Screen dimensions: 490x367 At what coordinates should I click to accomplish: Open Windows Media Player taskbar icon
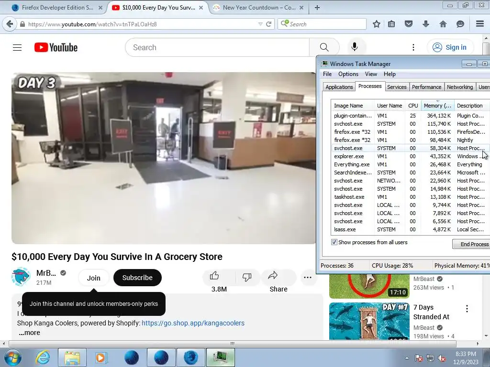point(101,357)
